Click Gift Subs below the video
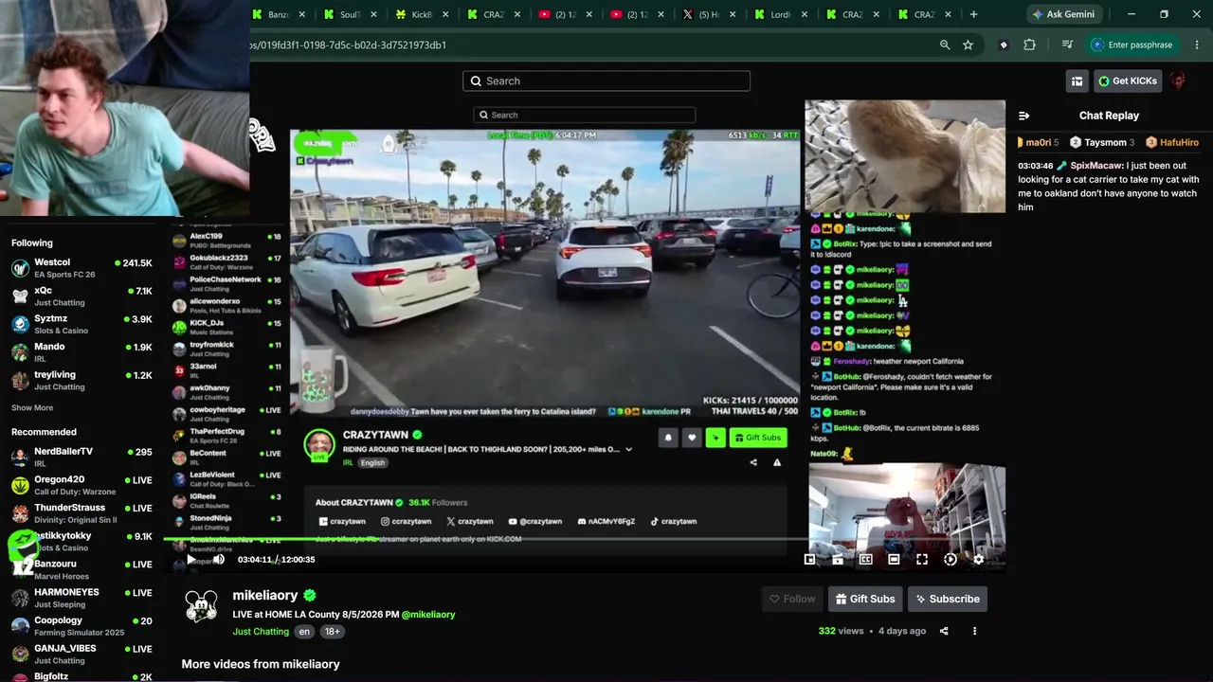The height and width of the screenshot is (682, 1213). 865,599
